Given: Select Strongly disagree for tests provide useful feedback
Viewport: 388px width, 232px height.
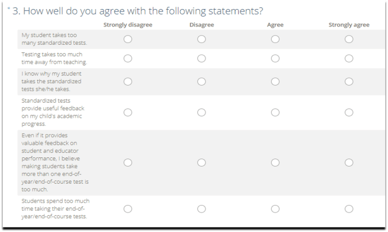Looking at the screenshot, I should coord(128,113).
